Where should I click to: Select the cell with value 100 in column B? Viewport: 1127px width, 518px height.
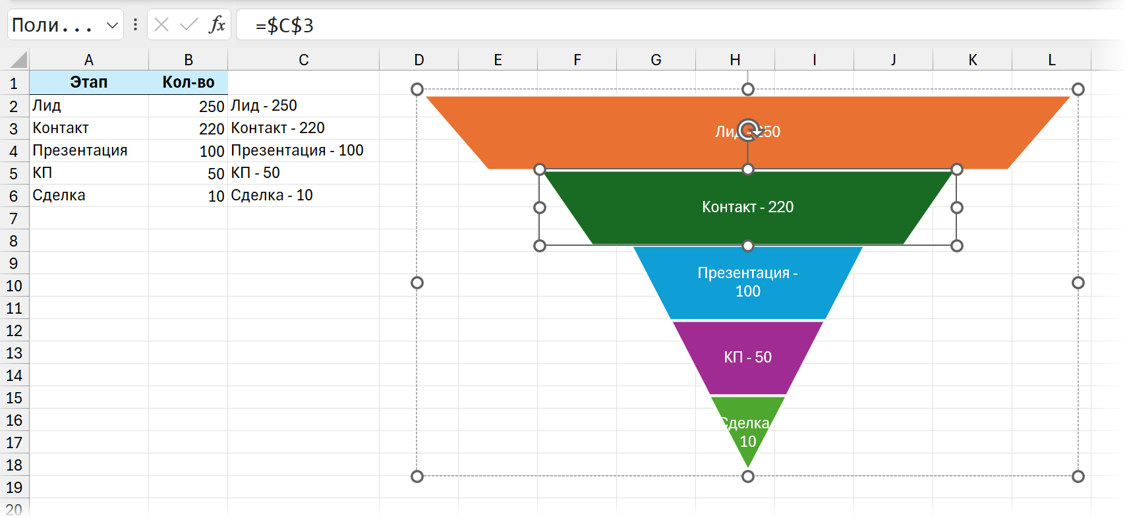(188, 150)
